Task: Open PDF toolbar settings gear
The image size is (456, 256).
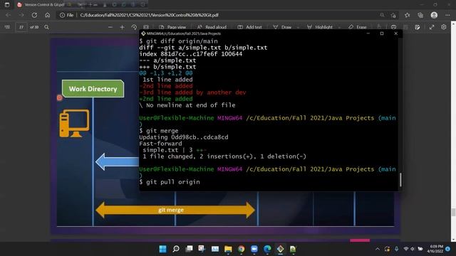Action: (x=443, y=27)
